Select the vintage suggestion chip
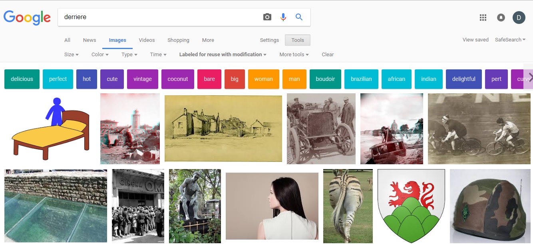Image resolution: width=533 pixels, height=244 pixels. (143, 79)
